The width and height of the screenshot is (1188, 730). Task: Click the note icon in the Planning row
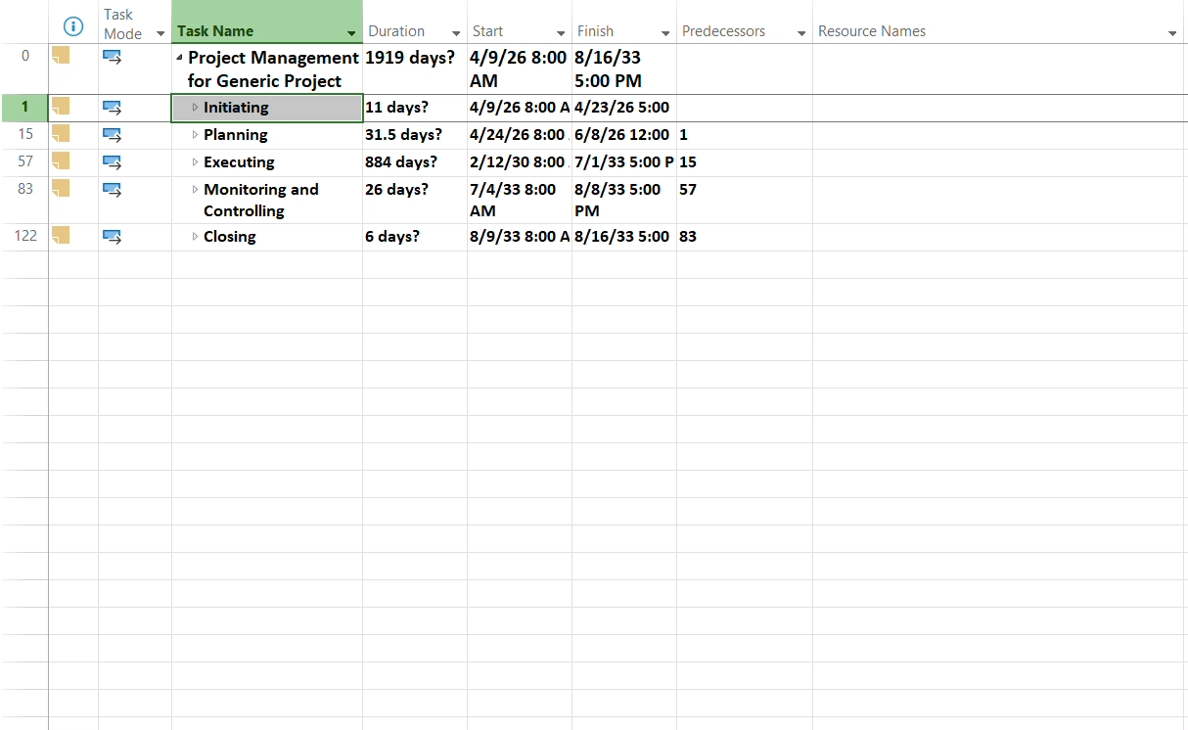[61, 133]
